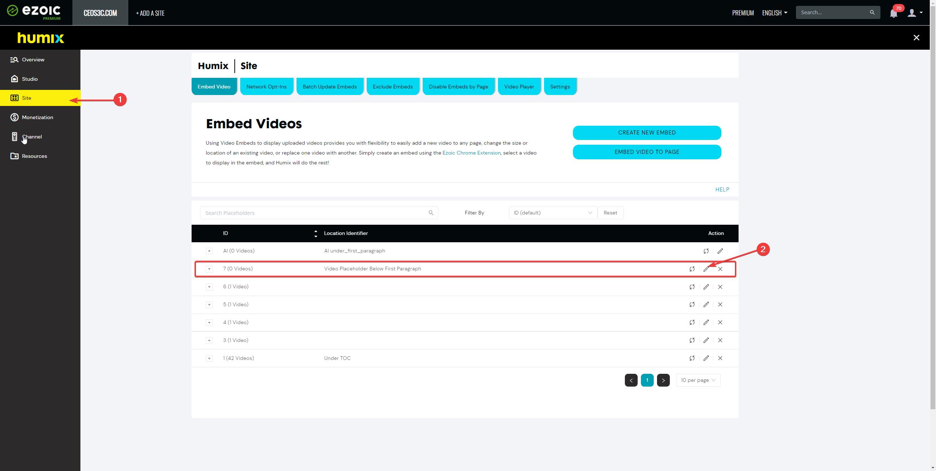Viewport: 936px width, 471px height.
Task: Delete embed 4 (1 Video)
Action: tap(720, 322)
